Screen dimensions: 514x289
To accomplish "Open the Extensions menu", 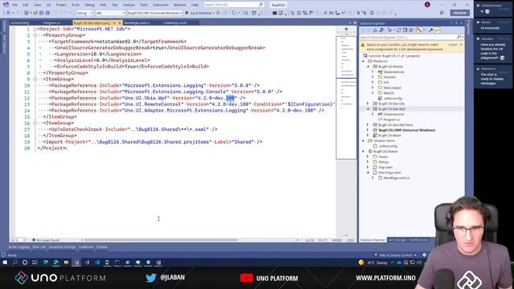I will point(161,5).
